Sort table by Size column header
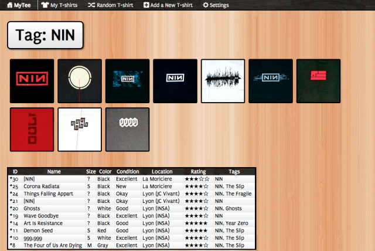The width and height of the screenshot is (375, 251). point(91,172)
